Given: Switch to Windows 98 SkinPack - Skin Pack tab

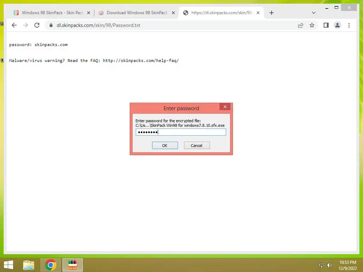Looking at the screenshot, I should [48, 13].
